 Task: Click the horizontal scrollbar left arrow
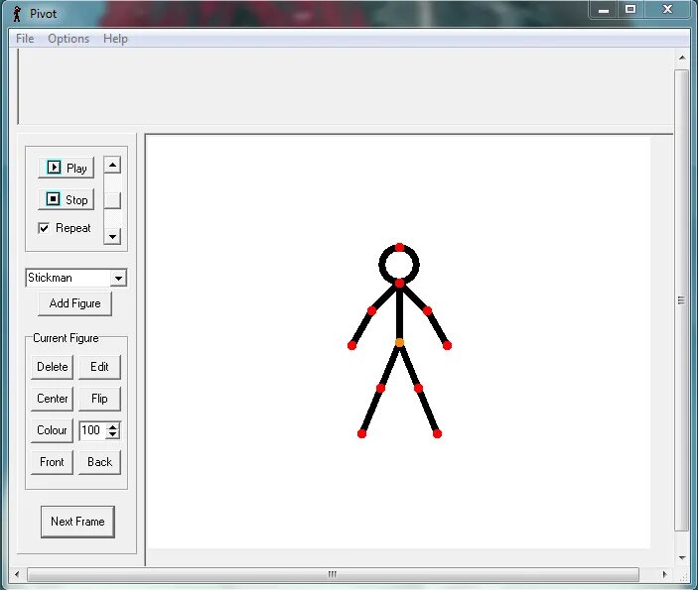coord(17,574)
